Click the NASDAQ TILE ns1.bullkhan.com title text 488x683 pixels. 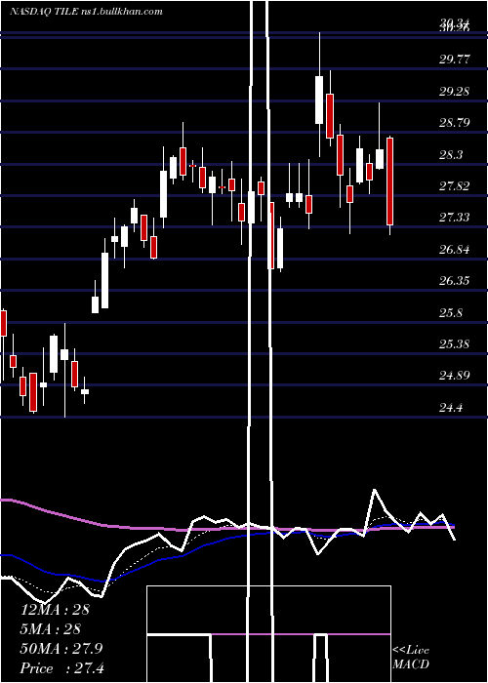point(86,12)
